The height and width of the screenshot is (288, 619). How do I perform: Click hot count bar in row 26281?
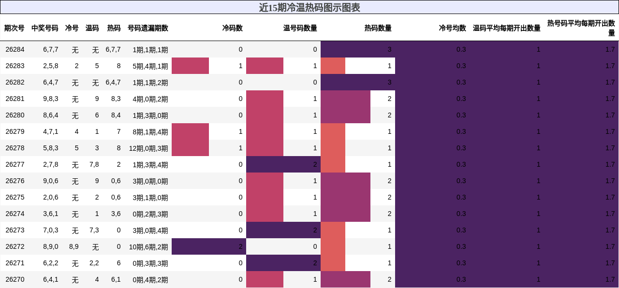click(x=345, y=99)
